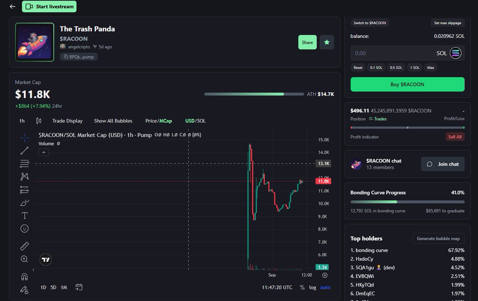
Task: Choose the 1 SOL preset
Action: coord(415,68)
